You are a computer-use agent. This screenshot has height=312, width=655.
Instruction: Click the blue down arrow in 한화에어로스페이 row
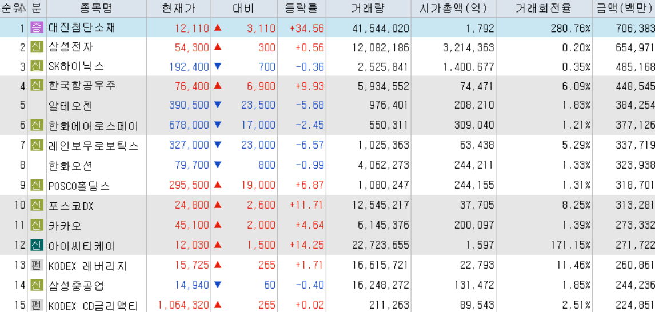217,125
